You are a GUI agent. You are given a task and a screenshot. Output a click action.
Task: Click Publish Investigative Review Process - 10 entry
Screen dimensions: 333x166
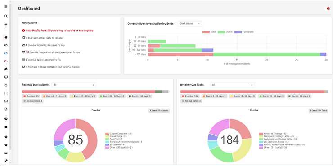pos(282,144)
